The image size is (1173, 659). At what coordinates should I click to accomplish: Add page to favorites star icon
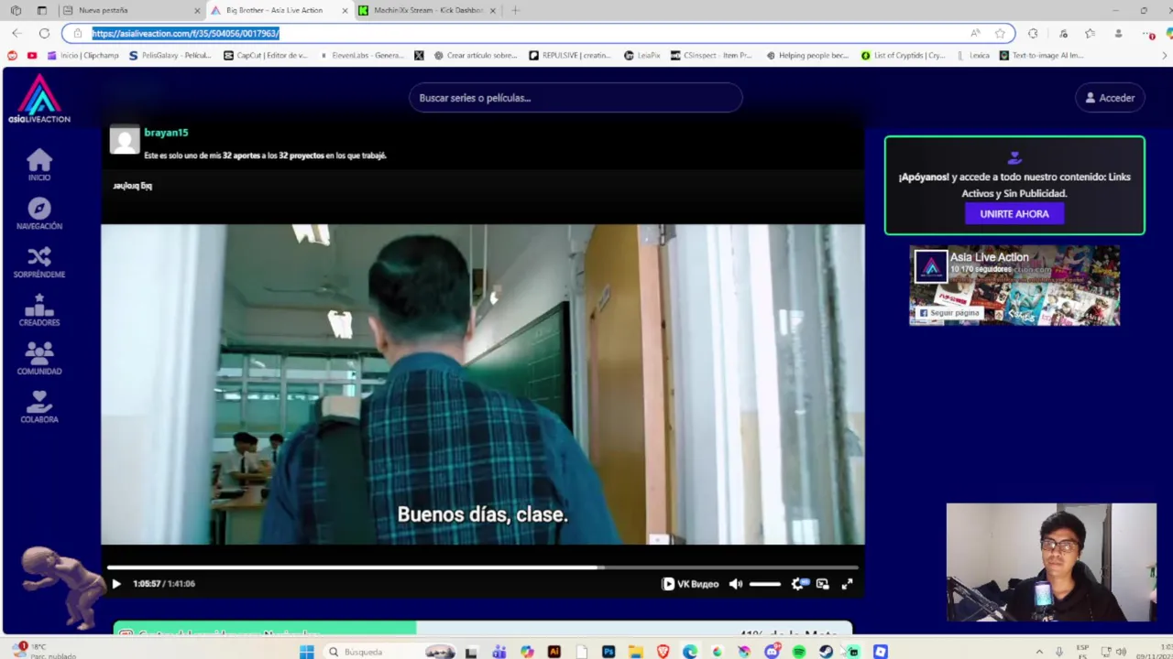[x=1000, y=33]
